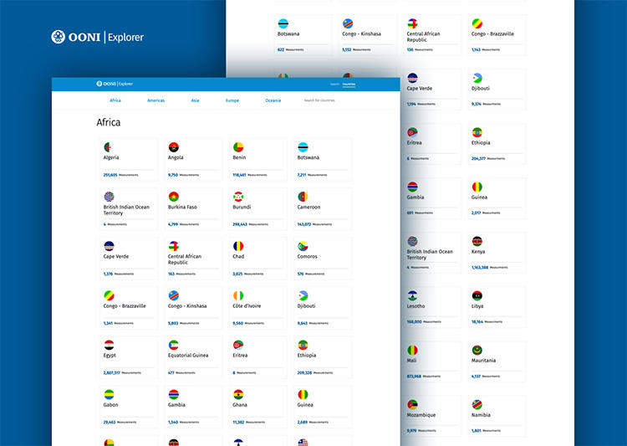This screenshot has width=627, height=446.
Task: Click the Algeria flag icon
Action: [109, 147]
